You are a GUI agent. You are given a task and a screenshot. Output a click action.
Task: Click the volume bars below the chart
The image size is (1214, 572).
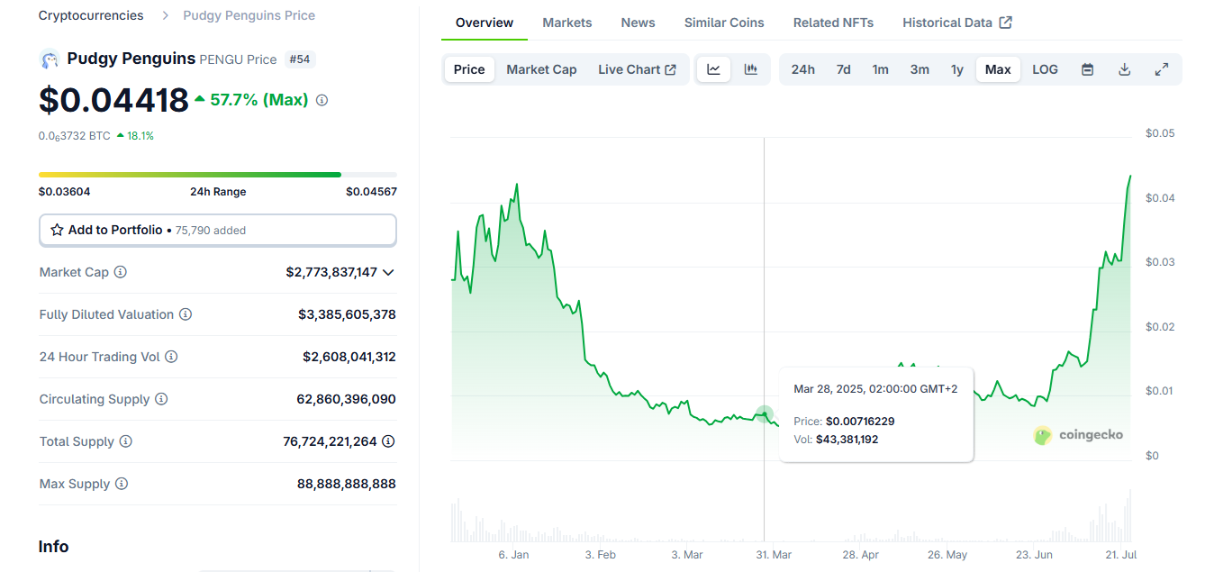(x=791, y=517)
